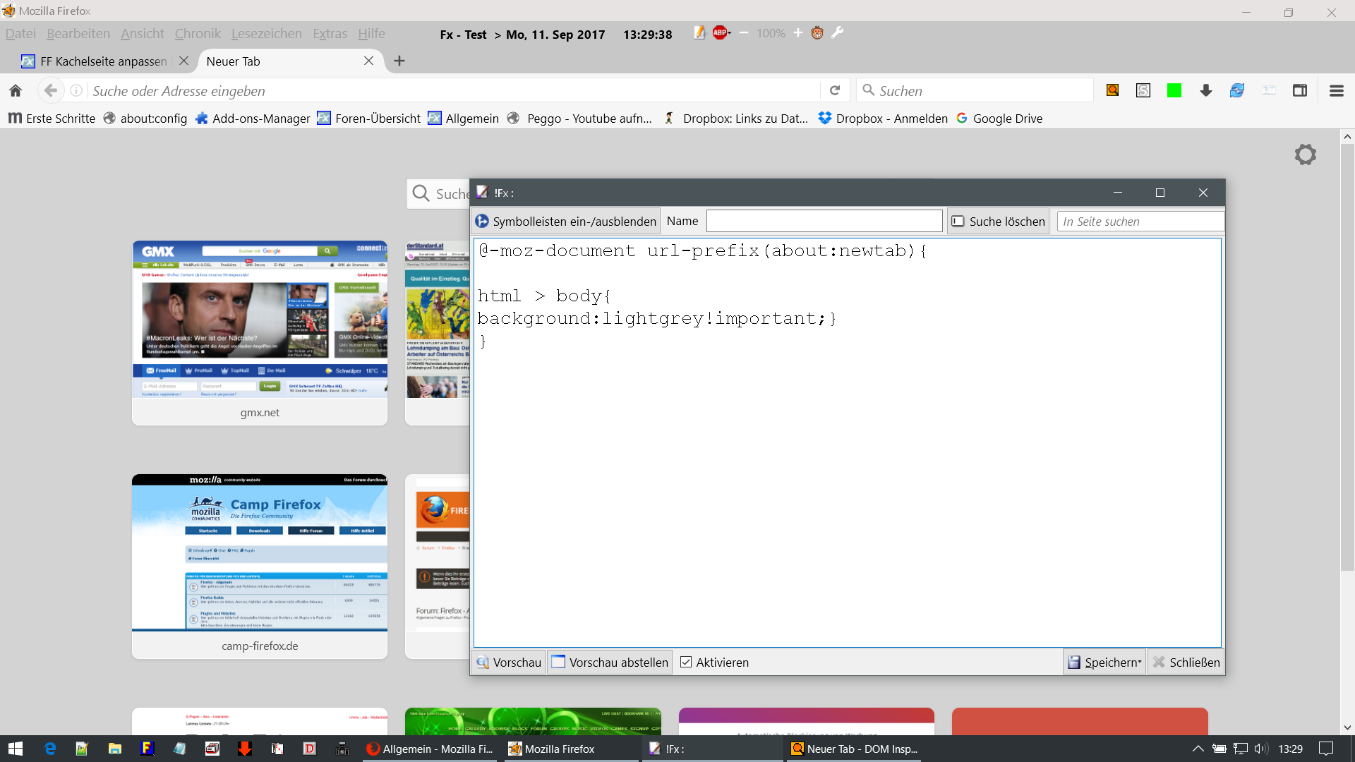Image resolution: width=1355 pixels, height=762 pixels.
Task: Reload the page with refresh icon
Action: click(x=835, y=90)
